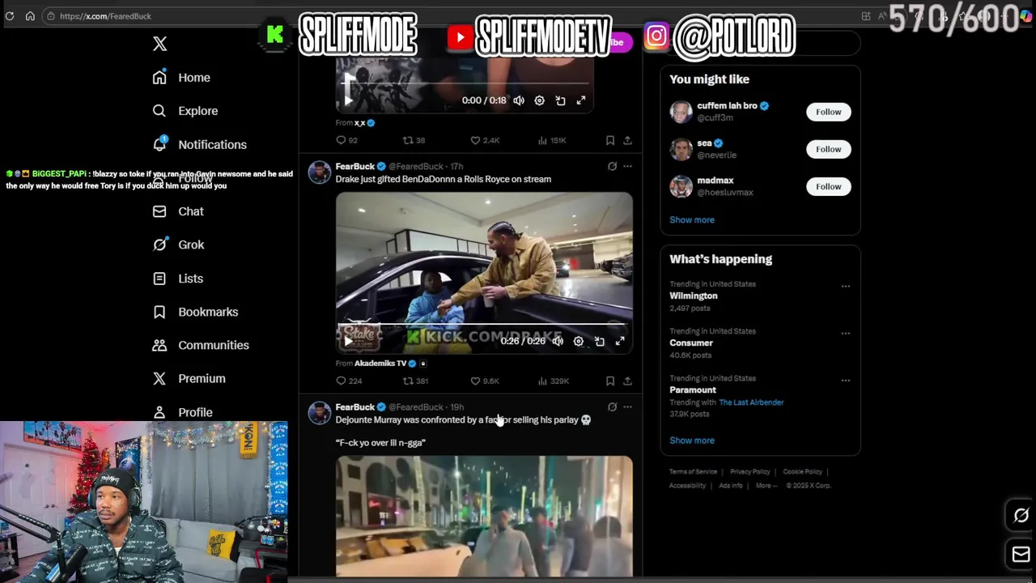Like the post with 9.6K likes

click(x=485, y=381)
